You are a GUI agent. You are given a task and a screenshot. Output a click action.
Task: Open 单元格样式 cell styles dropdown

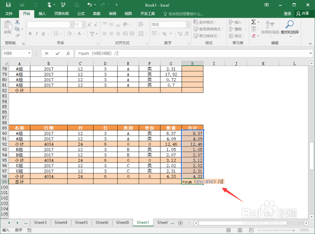coord(207,36)
